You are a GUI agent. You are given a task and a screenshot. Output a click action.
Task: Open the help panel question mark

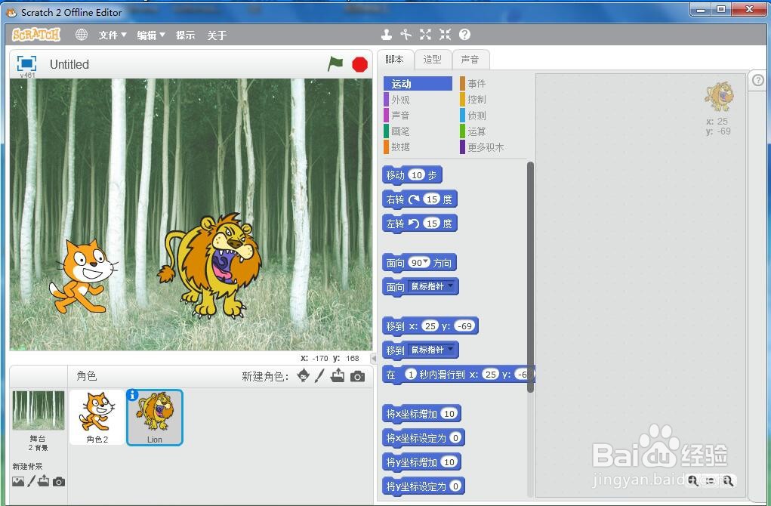758,79
